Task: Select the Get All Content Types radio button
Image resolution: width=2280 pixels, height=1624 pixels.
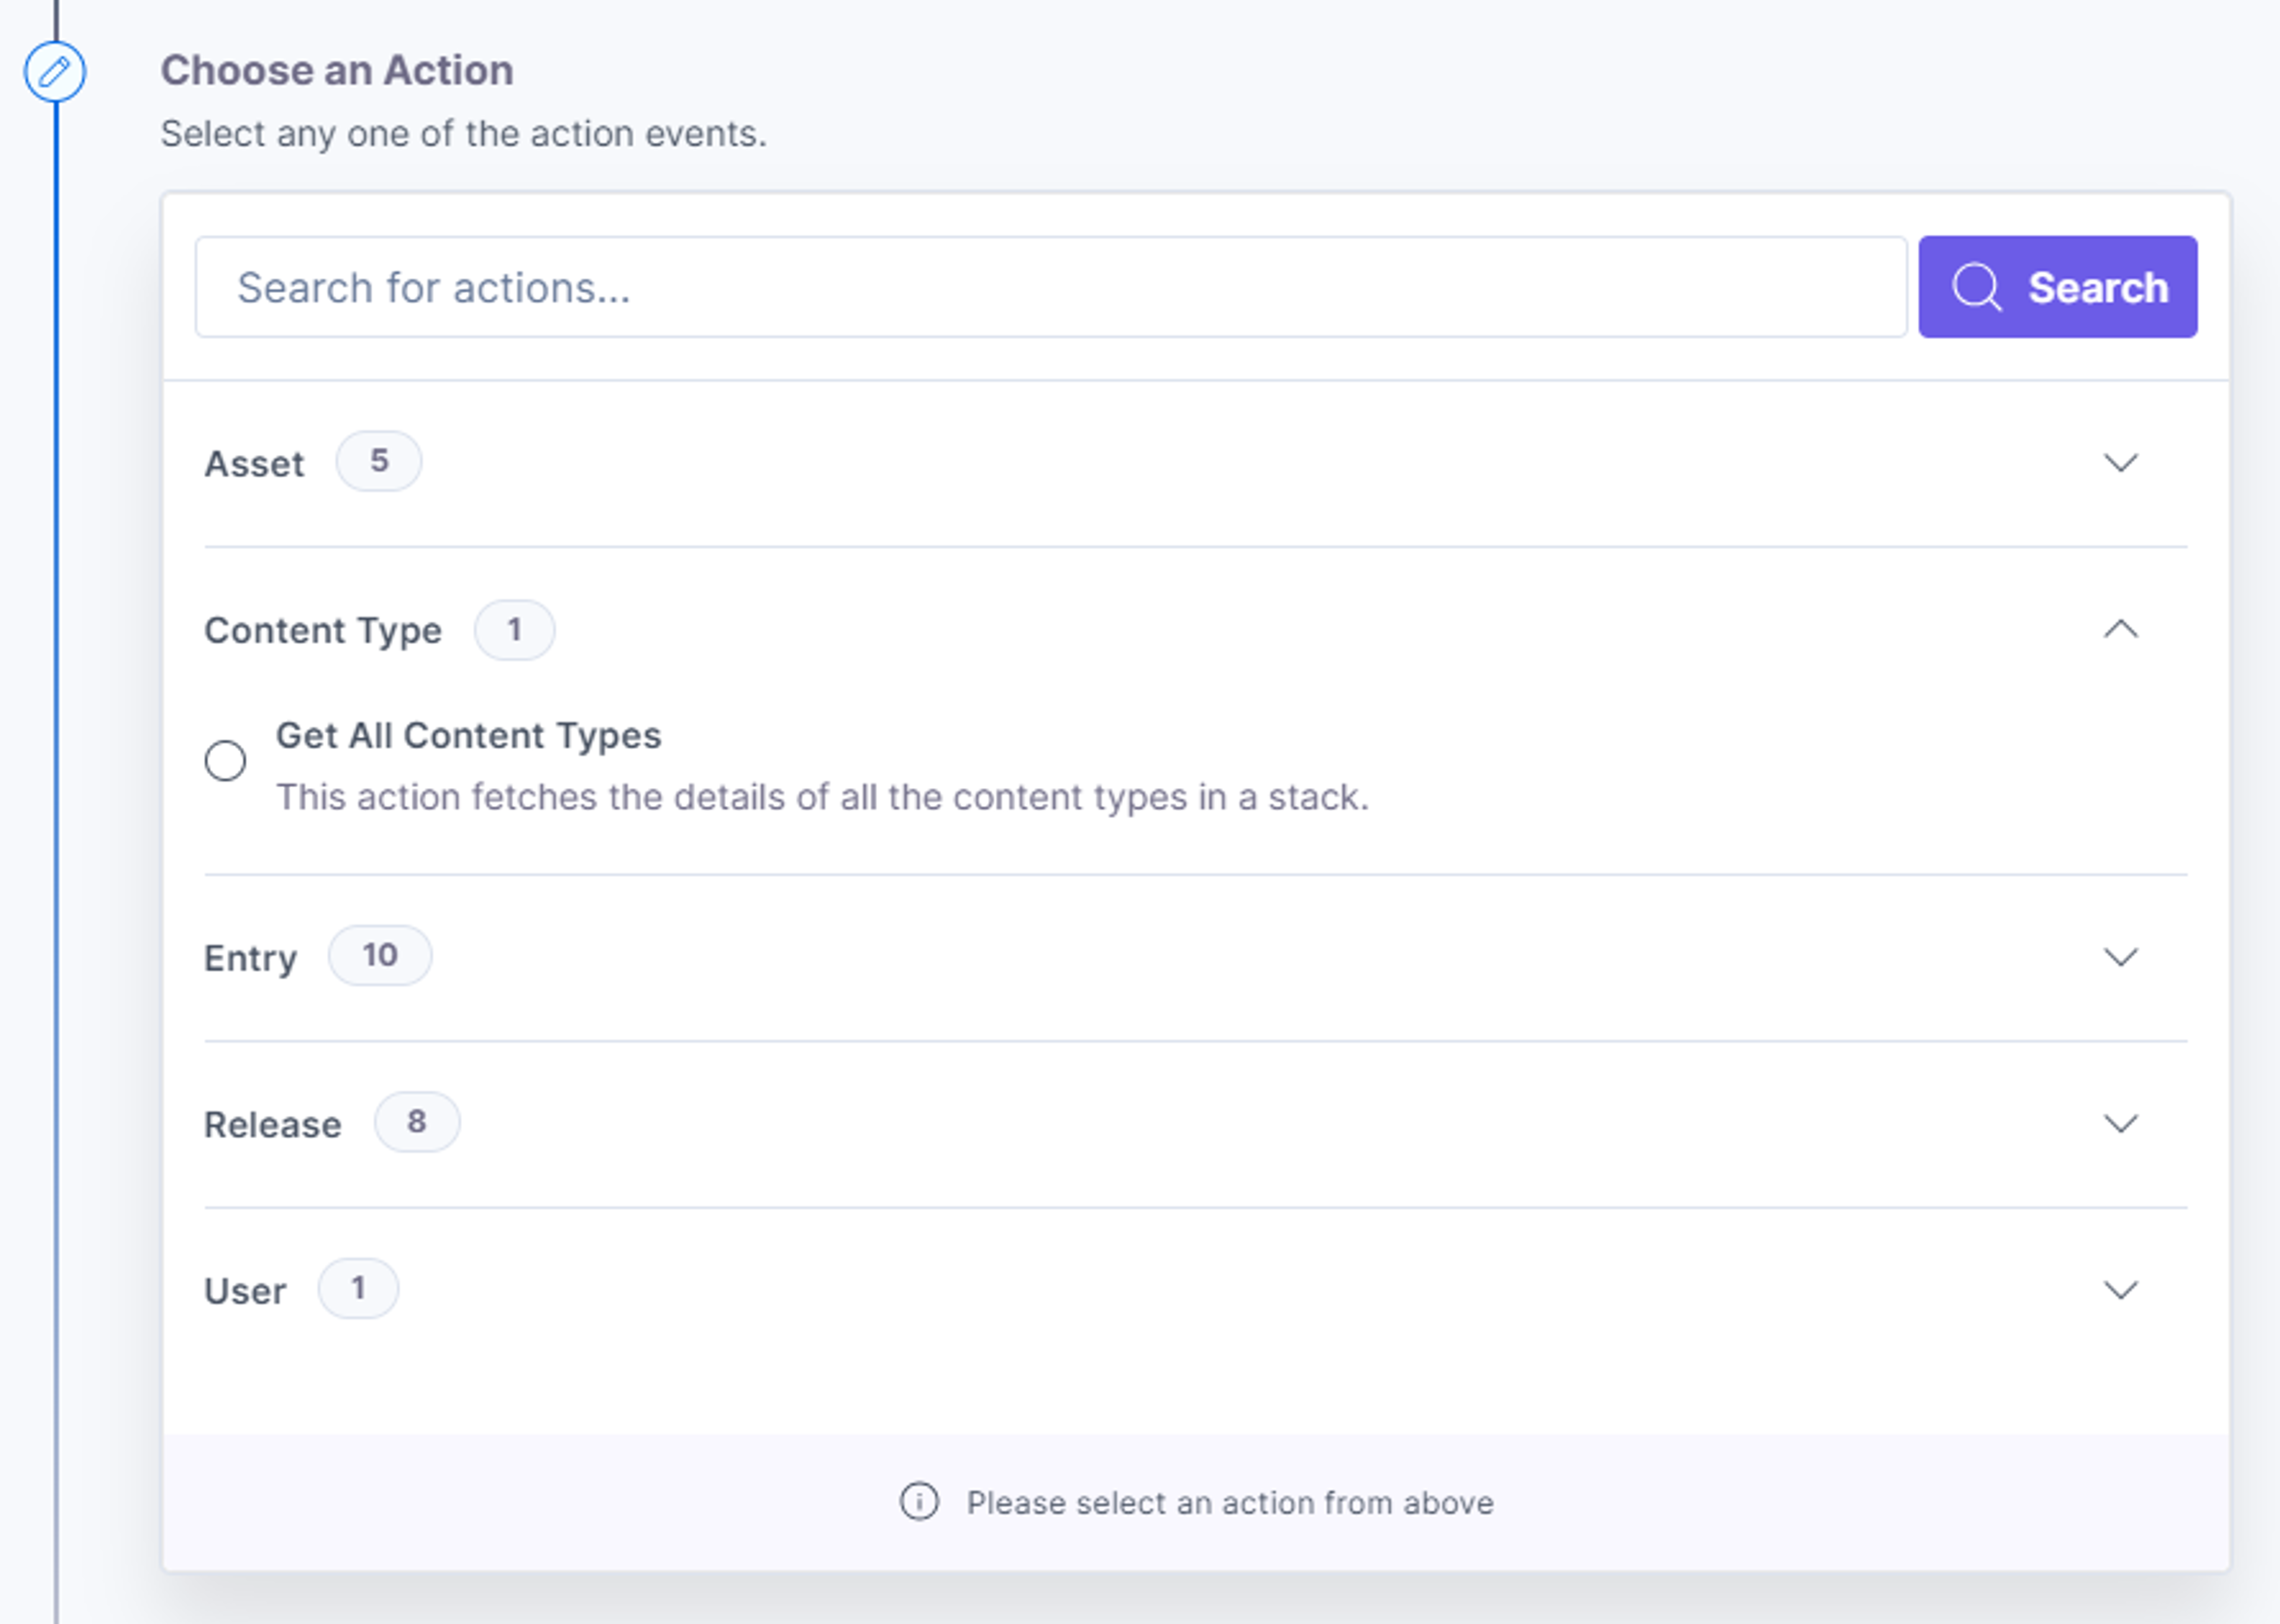Action: [x=225, y=761]
